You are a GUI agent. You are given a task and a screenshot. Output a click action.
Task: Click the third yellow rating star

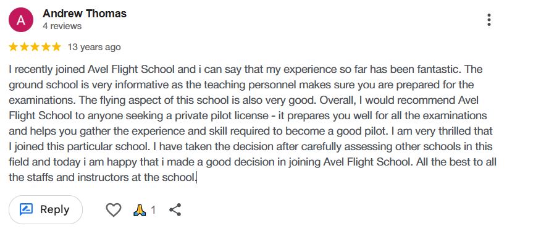[x=35, y=47]
